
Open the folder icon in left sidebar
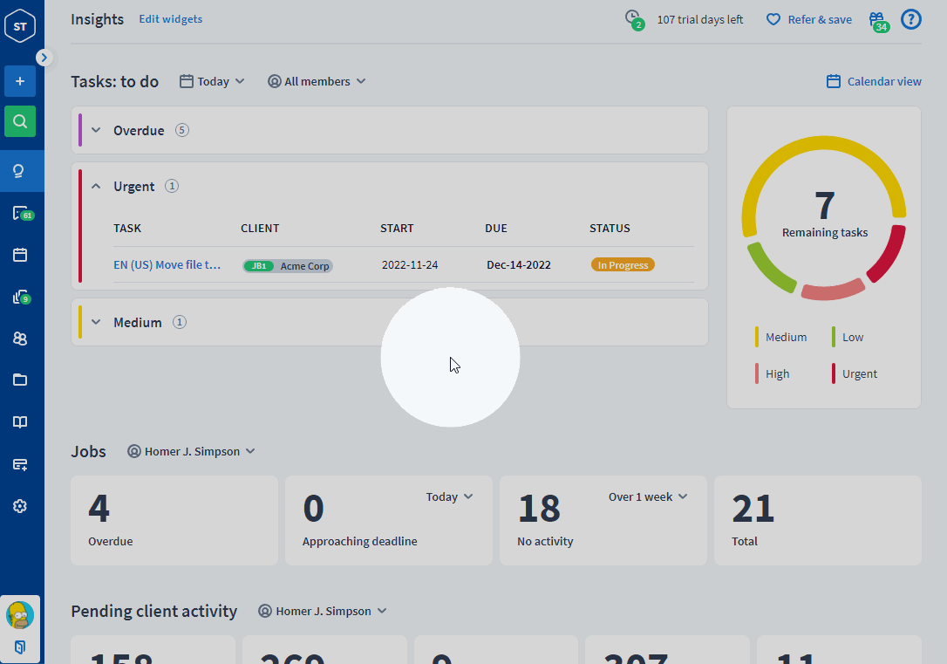[x=20, y=380]
